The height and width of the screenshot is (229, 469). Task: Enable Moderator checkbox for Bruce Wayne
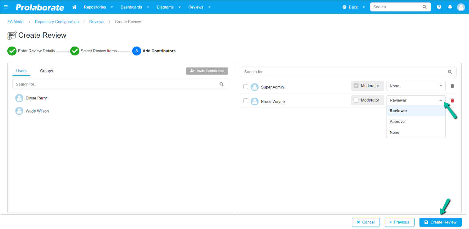[356, 100]
